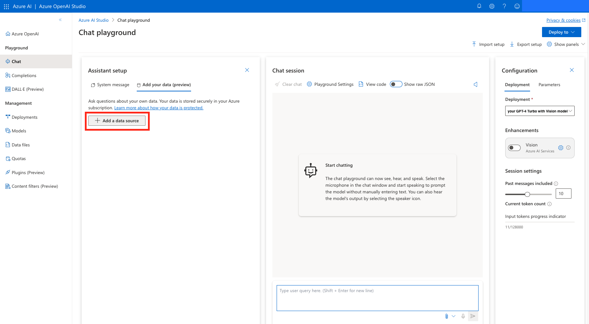Screen dimensions: 589x324
Task: Open Data files page
Action: 18,145
